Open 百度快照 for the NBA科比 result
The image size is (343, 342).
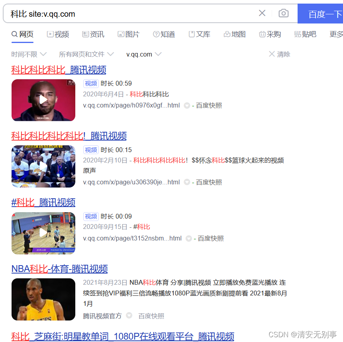pos(151,316)
